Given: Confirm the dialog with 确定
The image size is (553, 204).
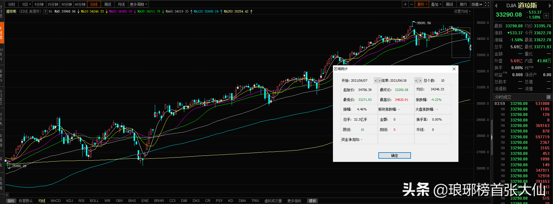Looking at the screenshot, I should [x=394, y=155].
